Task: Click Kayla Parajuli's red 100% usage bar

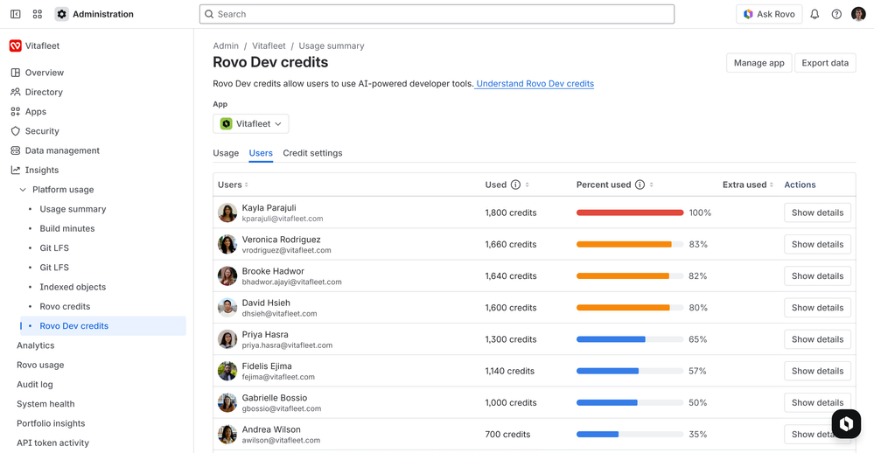Action: coord(630,213)
